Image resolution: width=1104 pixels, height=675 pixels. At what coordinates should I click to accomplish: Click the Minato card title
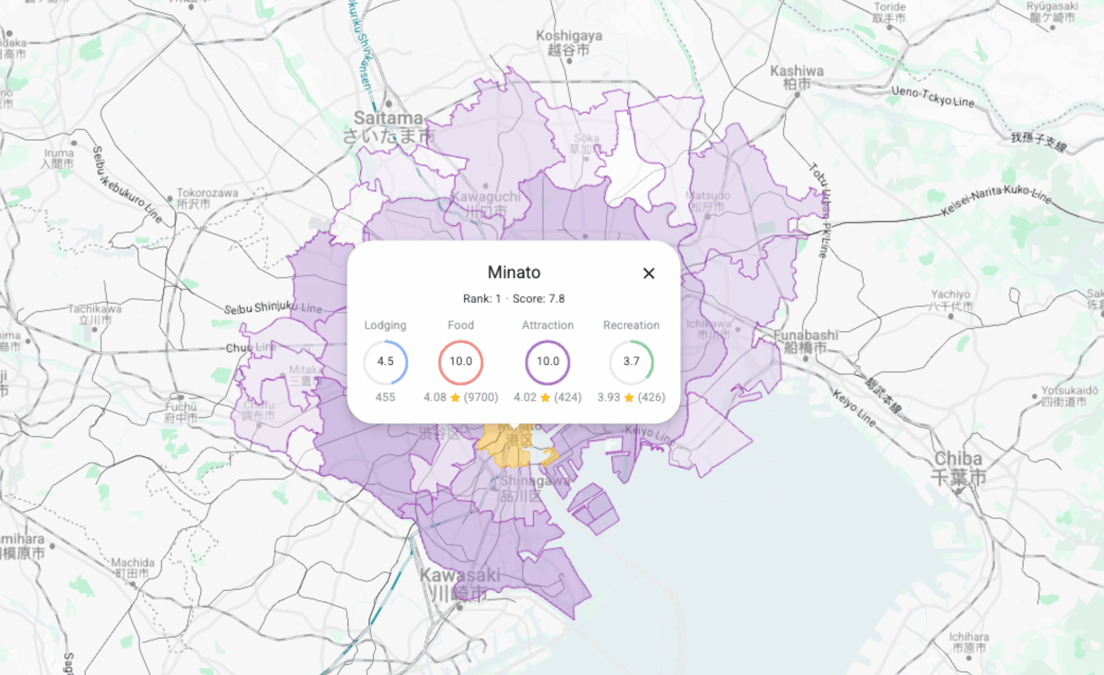coord(514,272)
